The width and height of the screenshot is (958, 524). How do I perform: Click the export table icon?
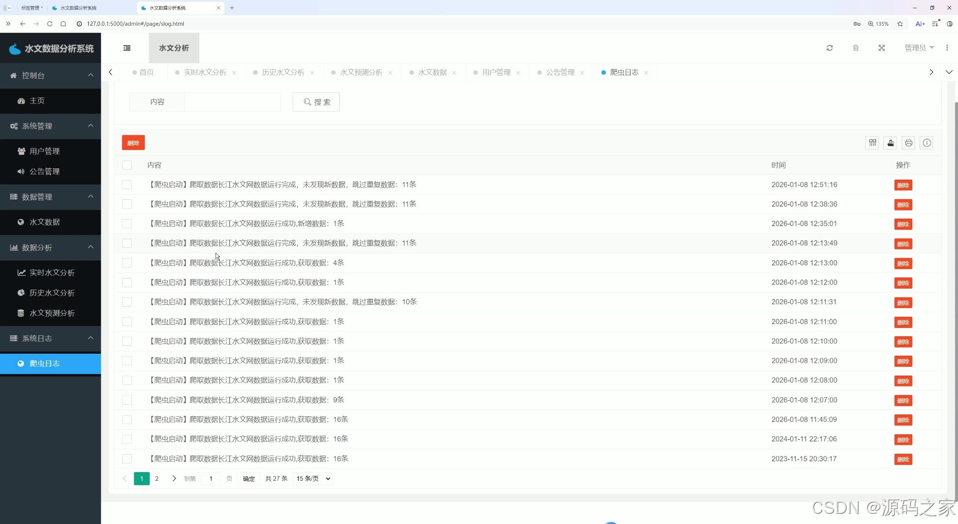pyautogui.click(x=890, y=143)
